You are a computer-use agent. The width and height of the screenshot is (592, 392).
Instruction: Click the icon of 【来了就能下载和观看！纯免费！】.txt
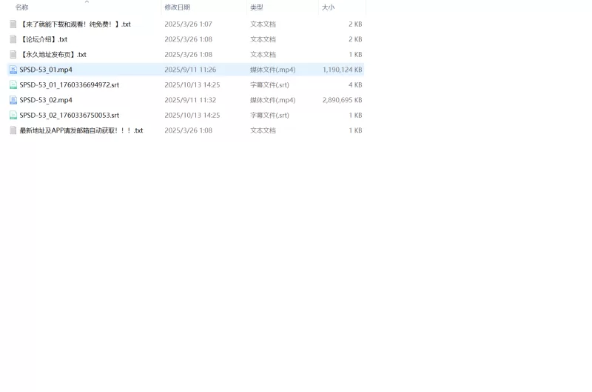click(13, 24)
